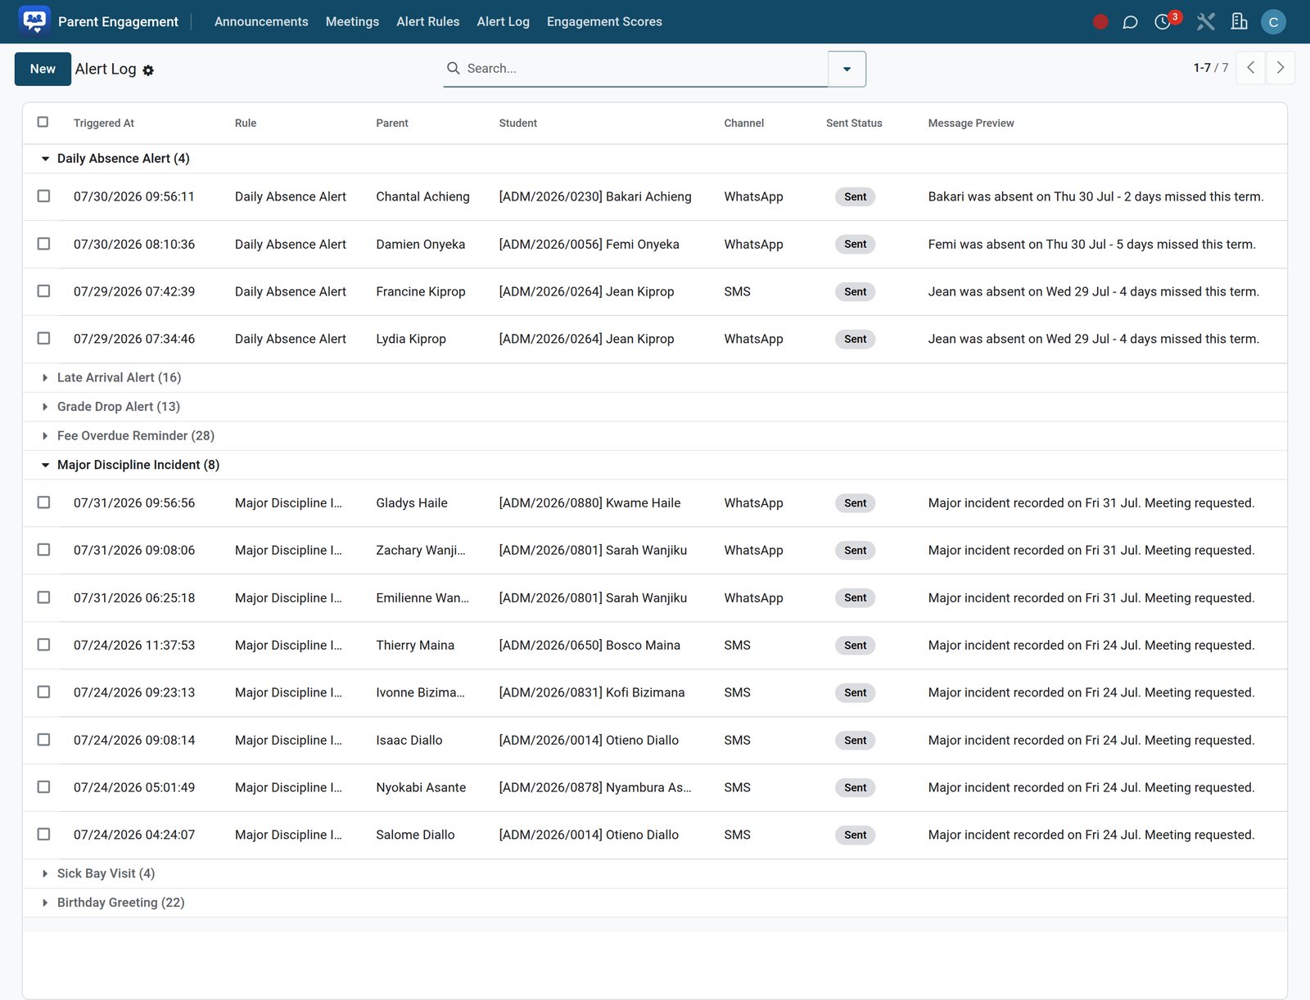Expand the Late Arrival Alert group
The height and width of the screenshot is (1000, 1310).
pos(119,377)
